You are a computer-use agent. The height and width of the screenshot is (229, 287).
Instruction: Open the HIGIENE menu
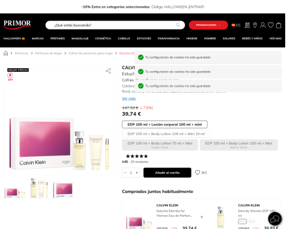coord(192,39)
